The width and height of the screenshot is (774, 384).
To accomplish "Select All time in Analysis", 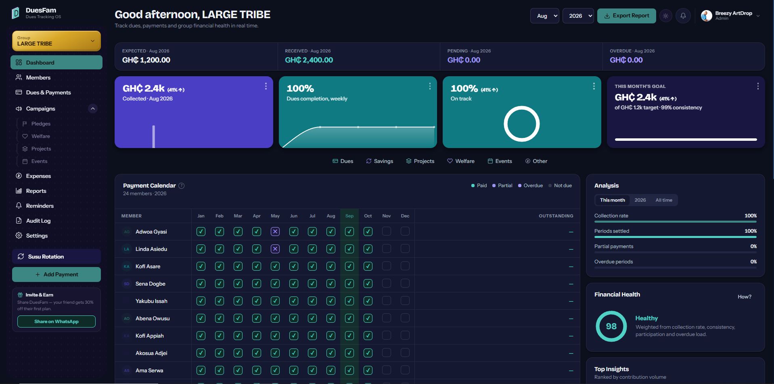I will point(664,200).
